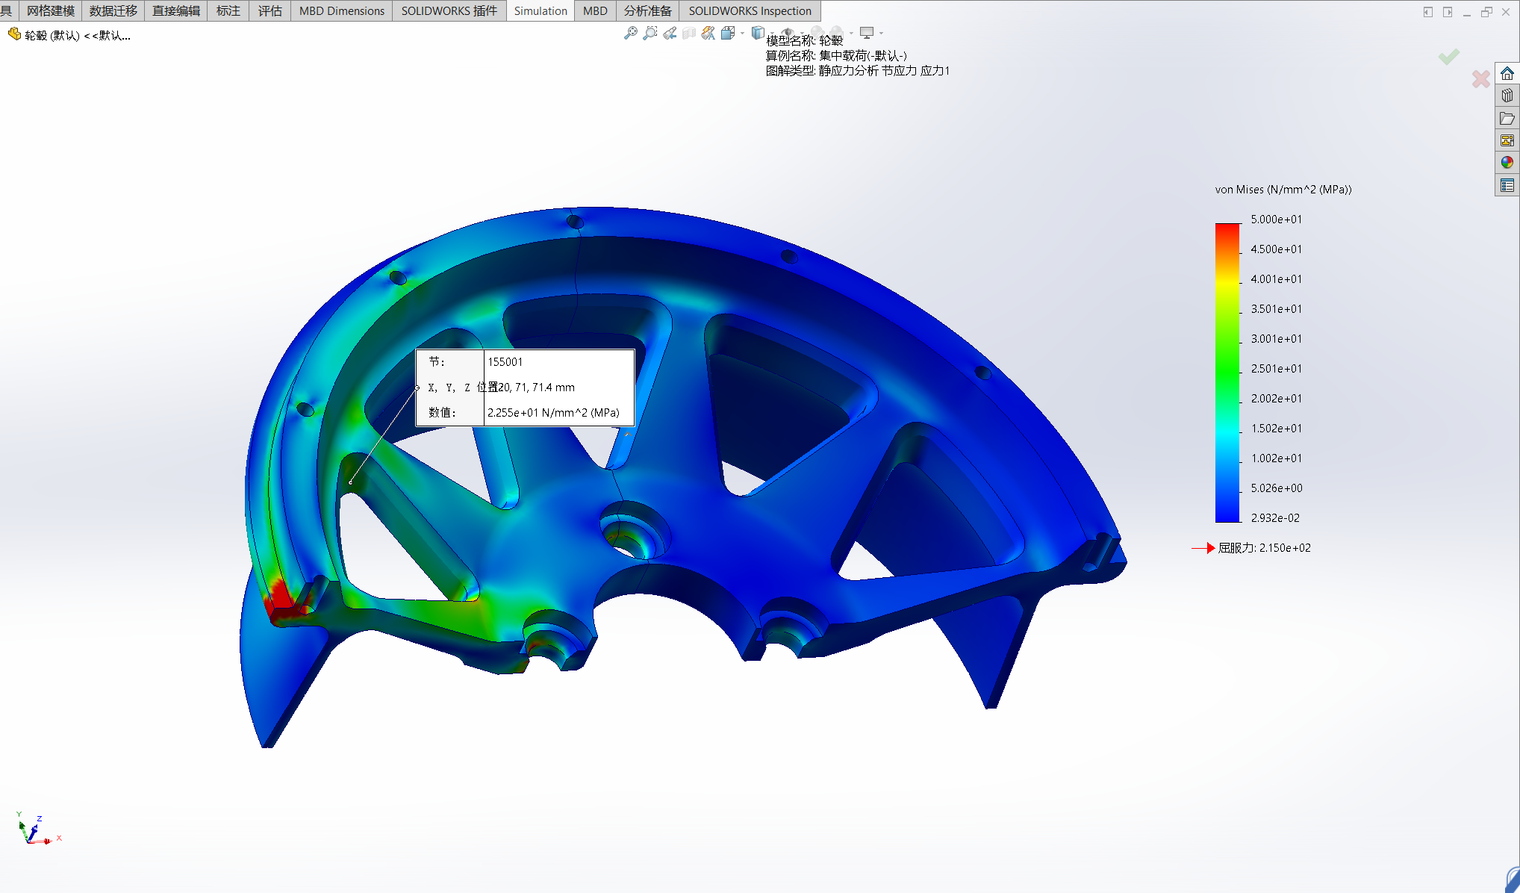Switch to the Simulation tab
Screen dimensions: 1520x893
(x=540, y=10)
